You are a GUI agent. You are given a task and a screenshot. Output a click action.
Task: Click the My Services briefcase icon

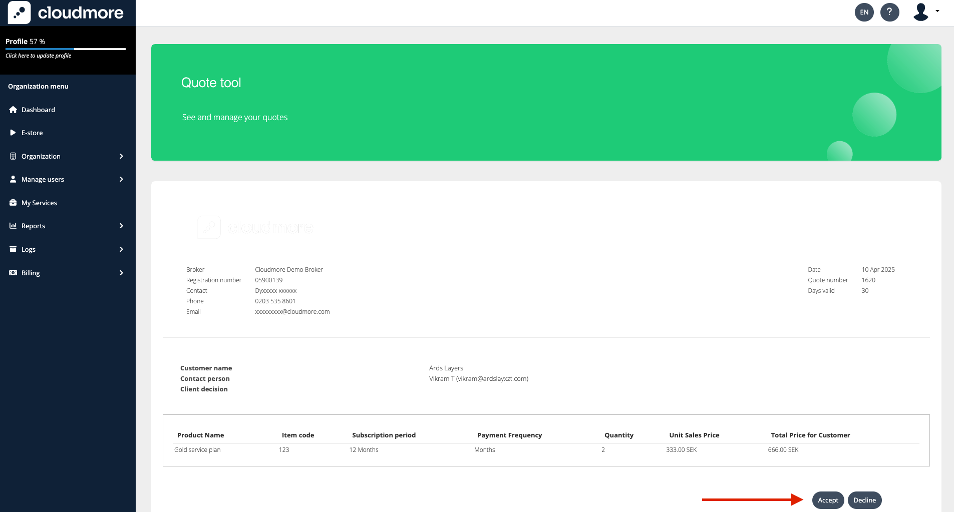(x=13, y=203)
